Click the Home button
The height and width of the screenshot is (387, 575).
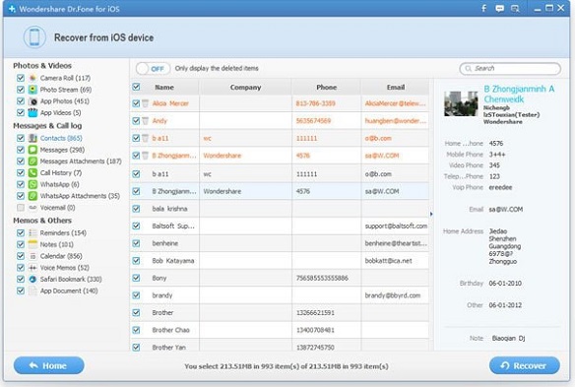pyautogui.click(x=49, y=365)
